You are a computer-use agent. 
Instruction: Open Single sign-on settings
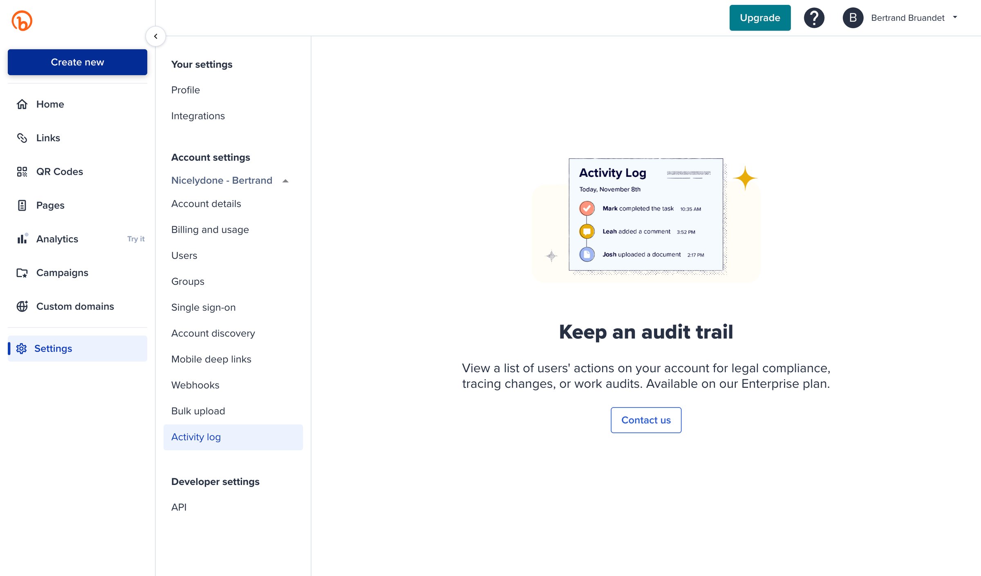tap(203, 307)
